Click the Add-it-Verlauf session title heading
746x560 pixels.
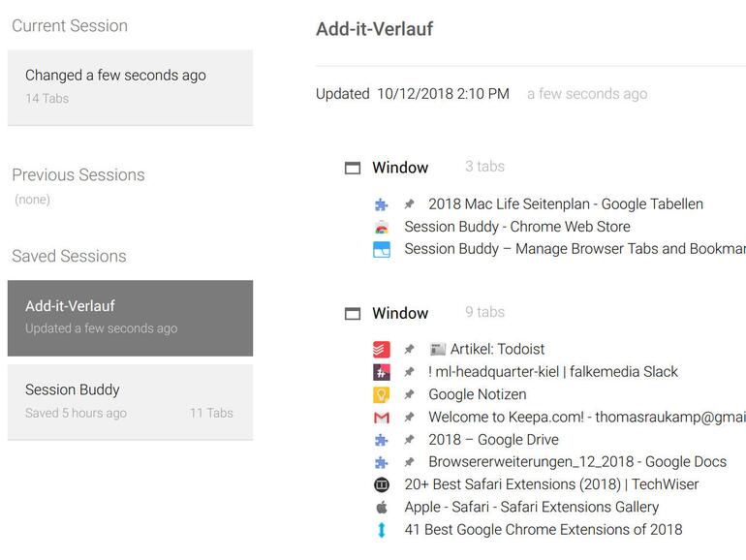pyautogui.click(x=374, y=29)
